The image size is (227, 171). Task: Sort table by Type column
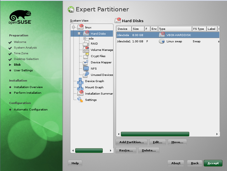(x=175, y=29)
